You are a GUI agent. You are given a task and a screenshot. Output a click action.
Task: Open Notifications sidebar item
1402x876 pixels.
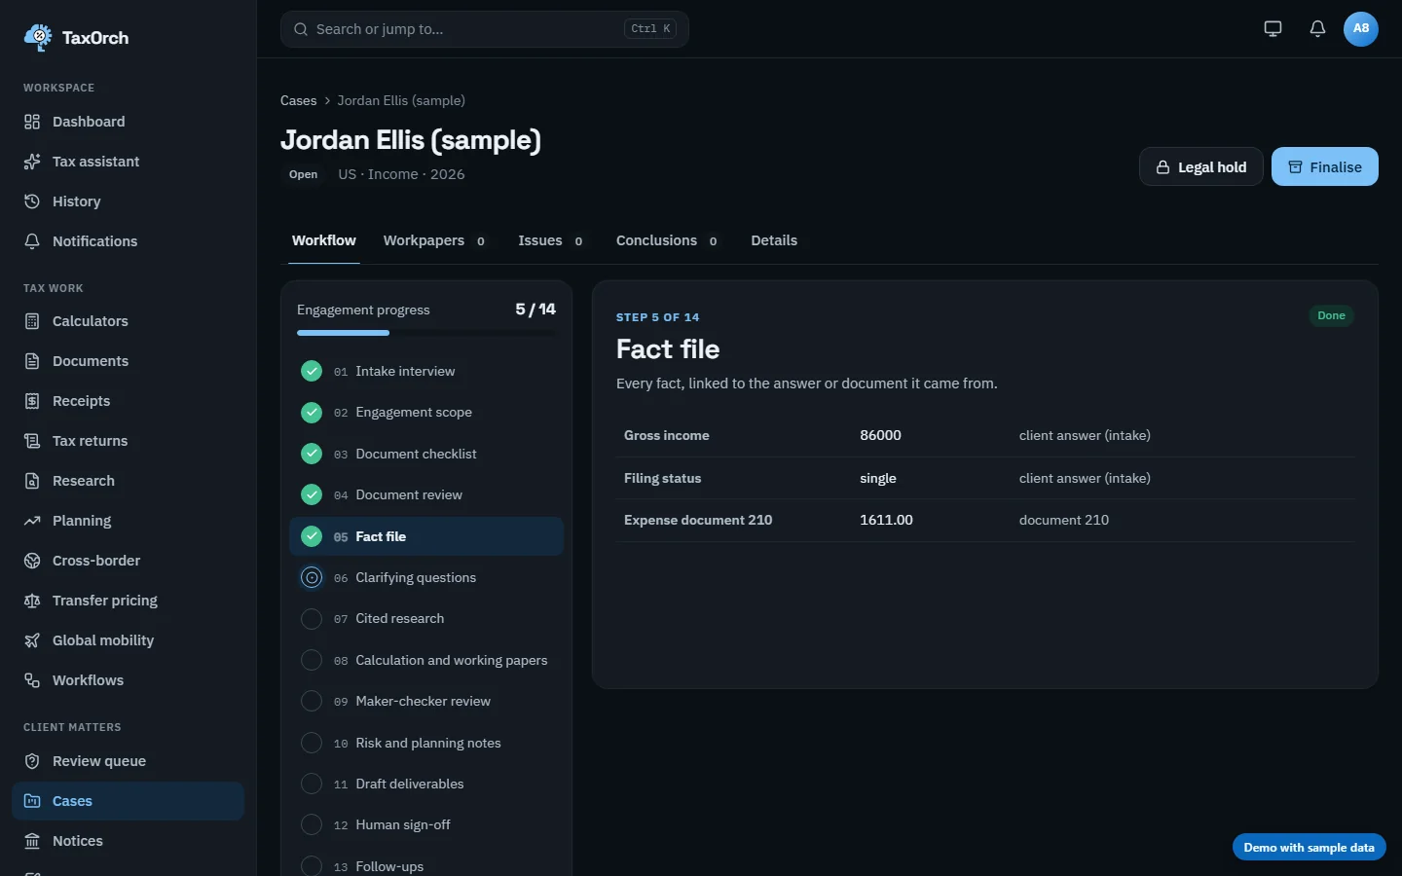[x=128, y=241]
